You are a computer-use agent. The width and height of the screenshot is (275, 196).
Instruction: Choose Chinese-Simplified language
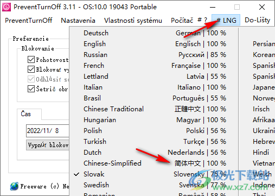[x=154, y=163]
